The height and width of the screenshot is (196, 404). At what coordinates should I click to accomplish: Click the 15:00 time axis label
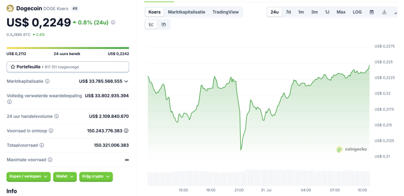pos(183,190)
